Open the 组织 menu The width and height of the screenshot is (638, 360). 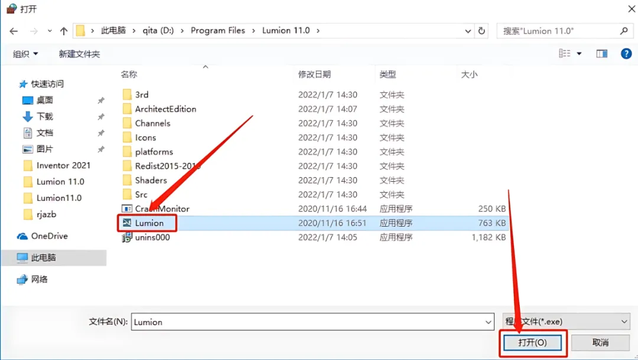pos(25,54)
